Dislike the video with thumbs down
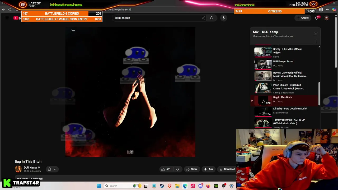This screenshot has height=190, width=338. [177, 169]
